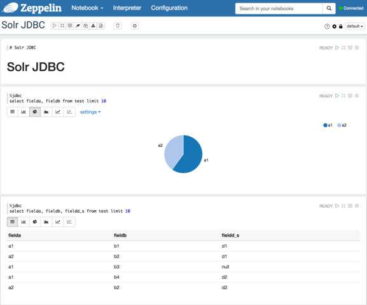Focus the notebook search field
The image size is (367, 305).
click(279, 9)
